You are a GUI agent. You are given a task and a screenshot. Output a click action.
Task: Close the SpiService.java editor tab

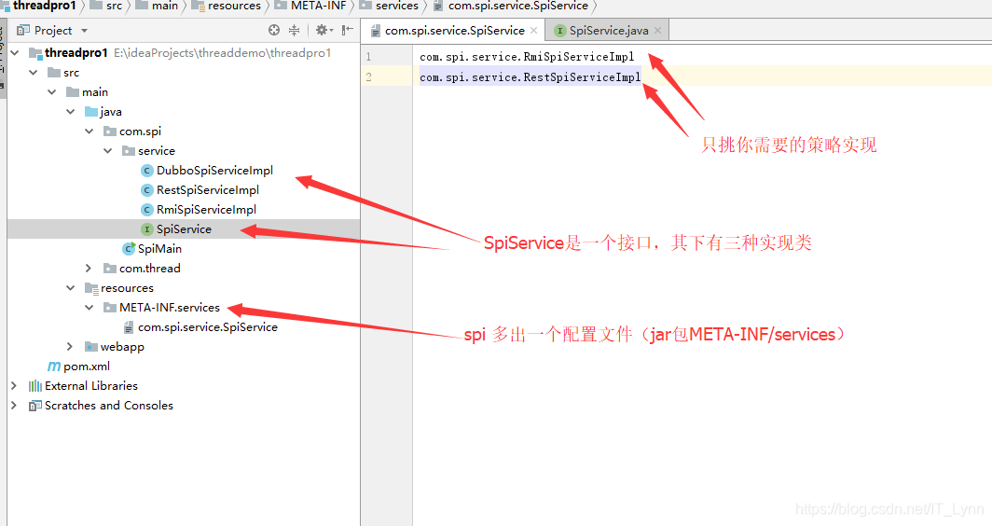click(x=658, y=31)
